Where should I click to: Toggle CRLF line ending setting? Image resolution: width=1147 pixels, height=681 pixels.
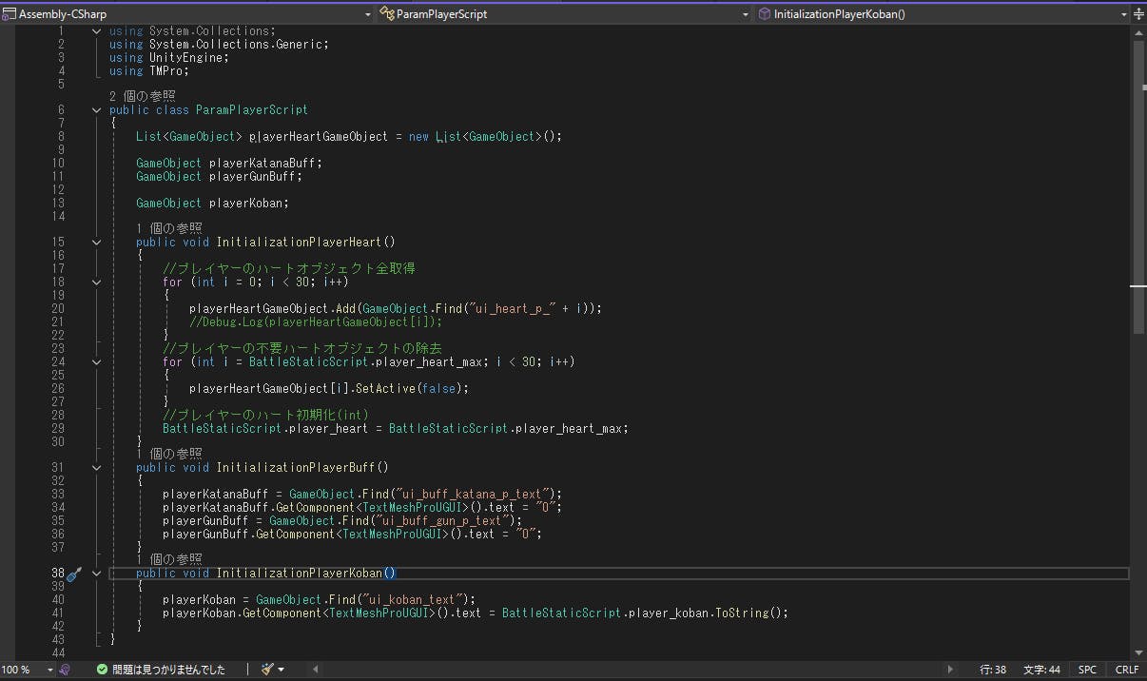[1126, 670]
